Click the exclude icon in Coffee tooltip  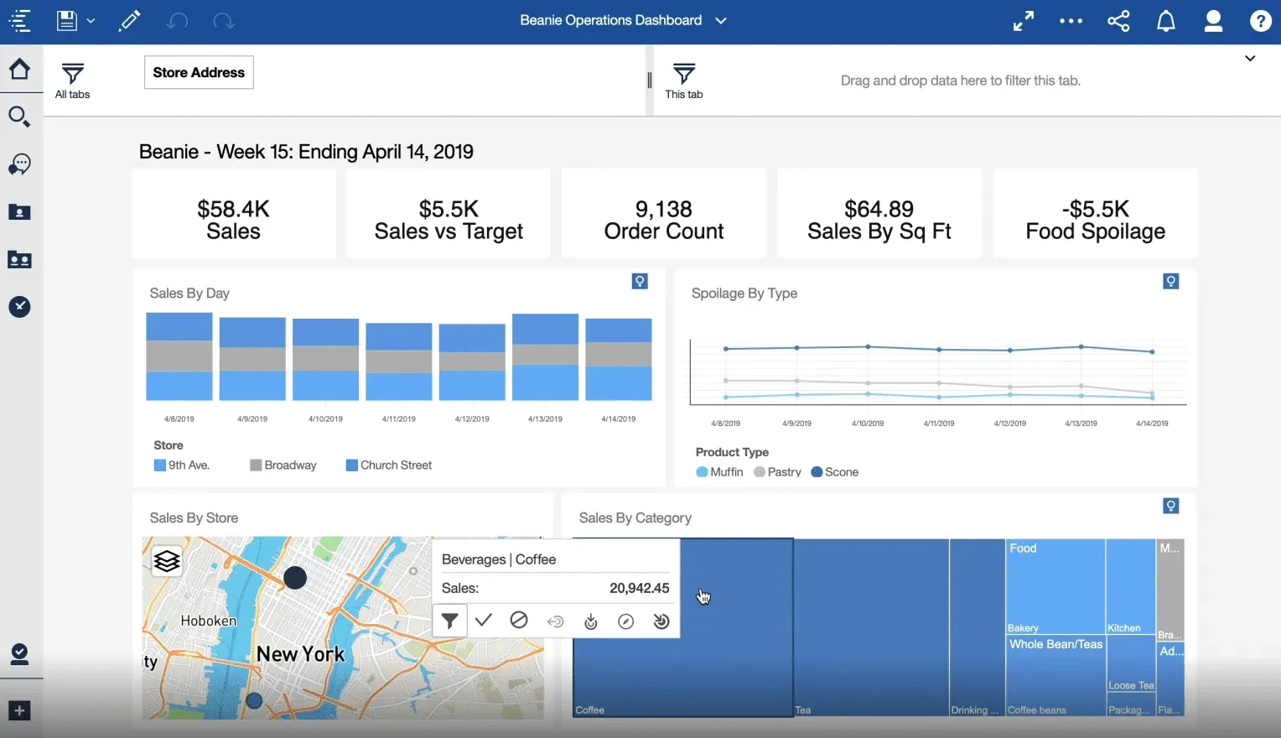[519, 620]
